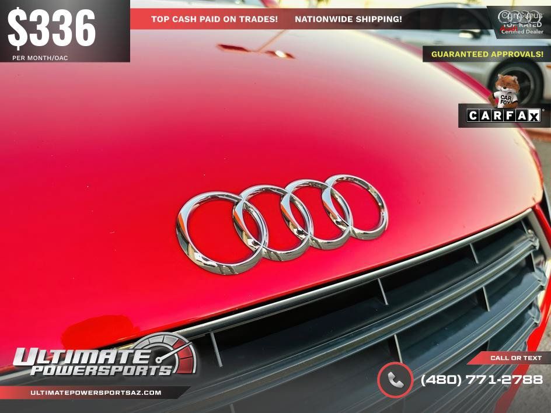Image resolution: width=551 pixels, height=413 pixels.
Task: Click the 'PER MONTH/OAC' caption
Action: [40, 58]
